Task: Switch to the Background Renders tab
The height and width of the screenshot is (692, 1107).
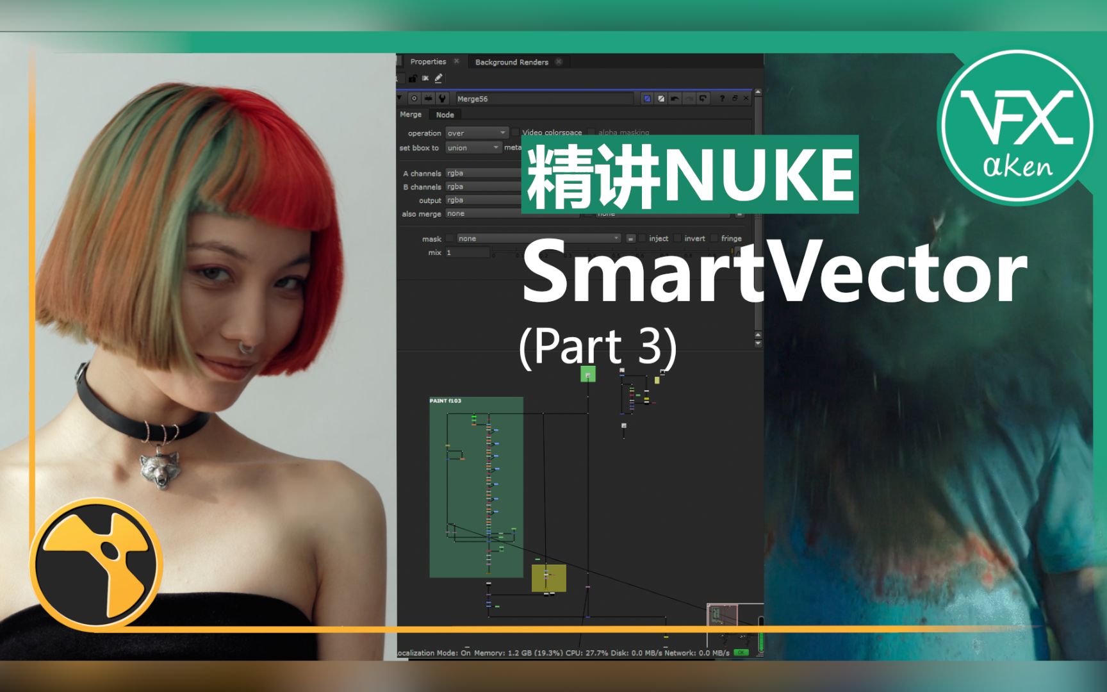Action: pyautogui.click(x=512, y=62)
